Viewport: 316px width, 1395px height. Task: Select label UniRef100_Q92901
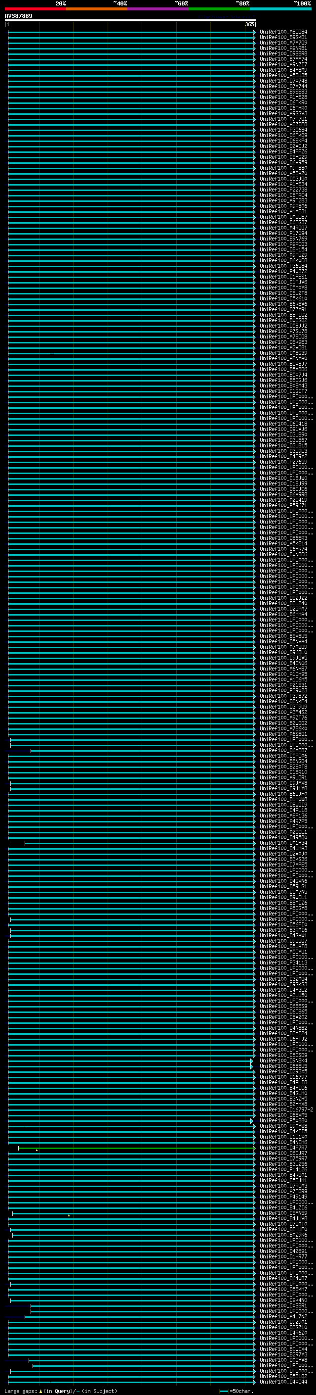click(x=283, y=1322)
